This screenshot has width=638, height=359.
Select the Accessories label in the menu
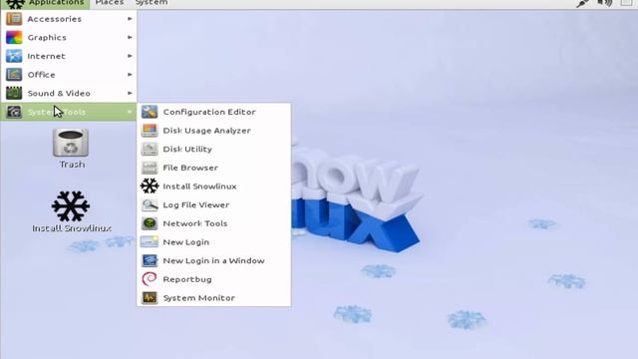[x=55, y=19]
